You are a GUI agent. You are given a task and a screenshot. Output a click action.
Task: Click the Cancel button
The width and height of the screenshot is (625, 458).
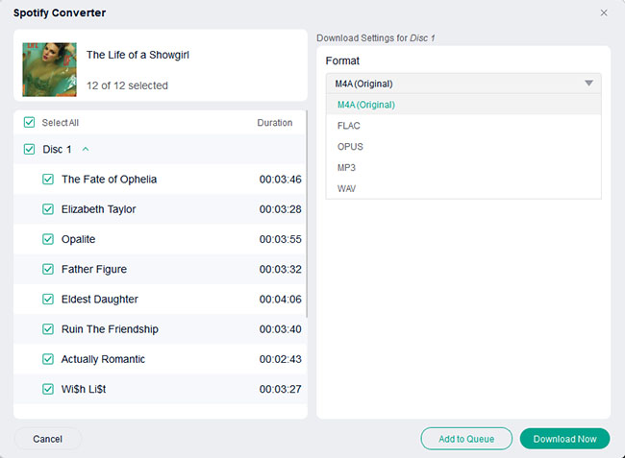(x=47, y=439)
